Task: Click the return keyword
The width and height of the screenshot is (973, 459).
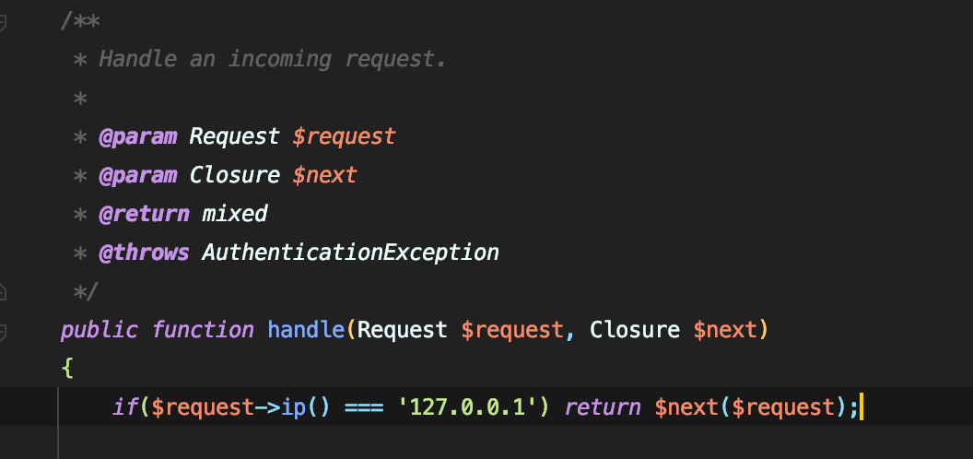Action: [x=603, y=406]
